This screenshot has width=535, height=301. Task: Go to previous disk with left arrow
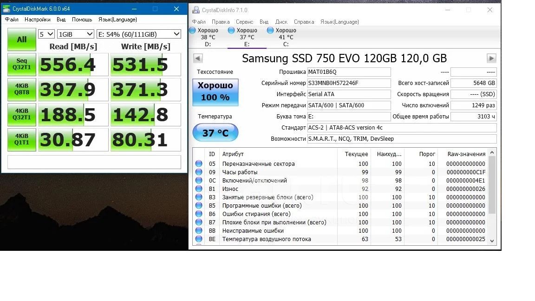point(198,59)
